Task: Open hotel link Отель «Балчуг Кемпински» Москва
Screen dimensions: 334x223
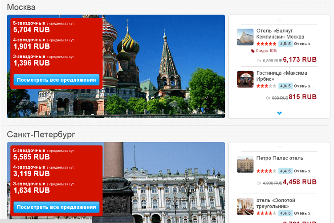Action: coord(280,34)
